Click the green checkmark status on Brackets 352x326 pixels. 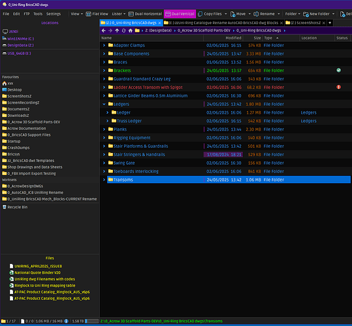tap(338, 71)
